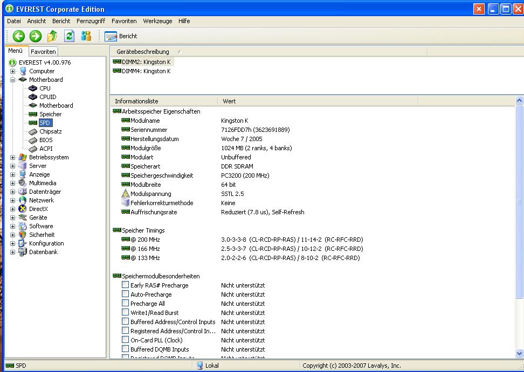Click the up-level arrow toolbar icon
This screenshot has height=372, width=524.
[x=52, y=36]
